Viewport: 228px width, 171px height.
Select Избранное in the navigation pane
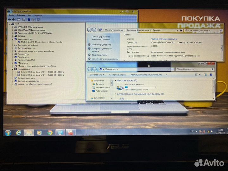(99, 80)
